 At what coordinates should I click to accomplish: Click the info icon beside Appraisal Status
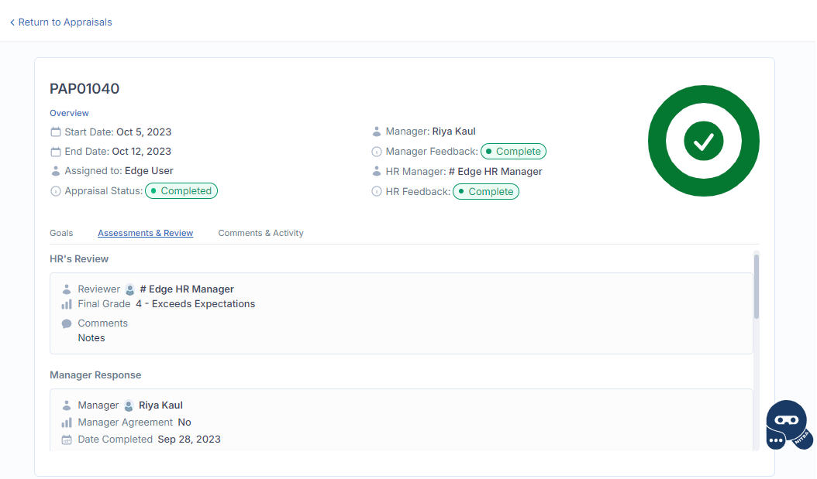pyautogui.click(x=56, y=191)
